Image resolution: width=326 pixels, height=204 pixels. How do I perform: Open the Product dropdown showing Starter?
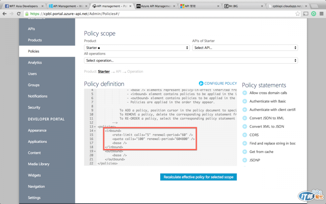[x=137, y=48]
